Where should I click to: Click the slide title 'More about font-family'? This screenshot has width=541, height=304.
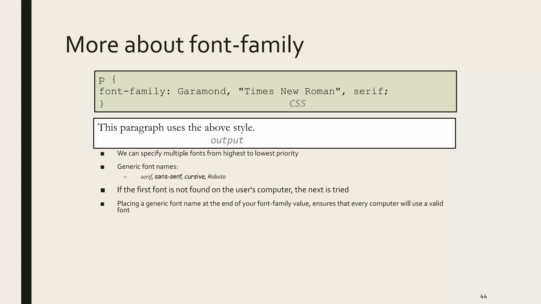click(x=184, y=44)
